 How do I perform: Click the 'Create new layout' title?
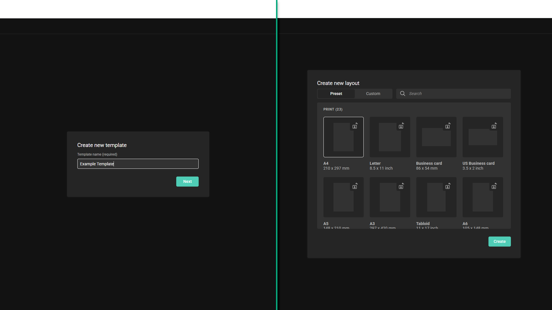point(338,83)
